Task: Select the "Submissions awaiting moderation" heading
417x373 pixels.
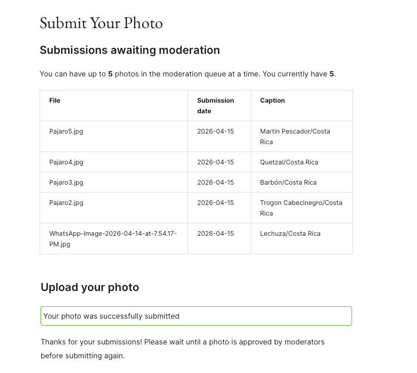Action: click(129, 50)
